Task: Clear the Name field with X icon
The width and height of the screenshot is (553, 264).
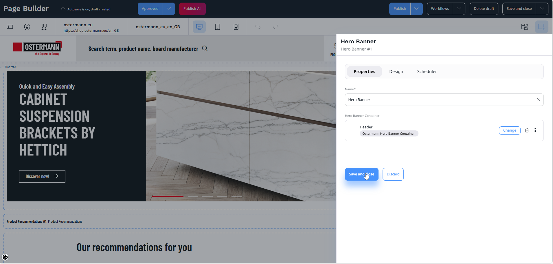Action: click(x=539, y=100)
